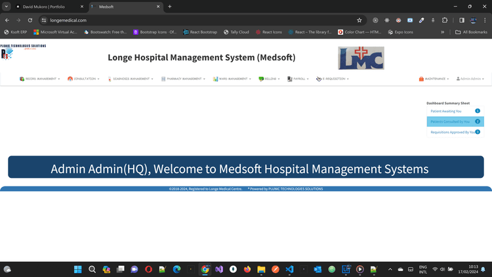Click the Consultation stethoscope icon

(70, 79)
